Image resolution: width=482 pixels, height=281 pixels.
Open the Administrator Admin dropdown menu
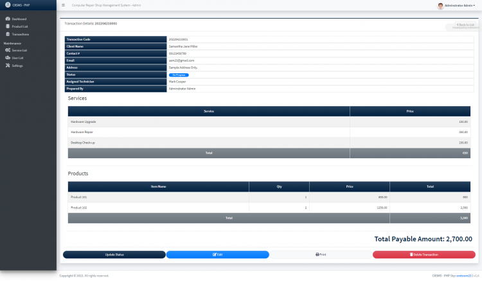click(460, 5)
